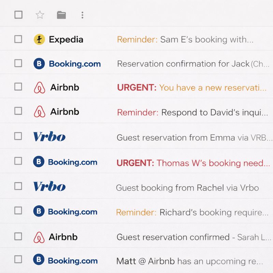Open URGENT Thomas W's booking email
The image size is (273, 273).
tap(193, 163)
